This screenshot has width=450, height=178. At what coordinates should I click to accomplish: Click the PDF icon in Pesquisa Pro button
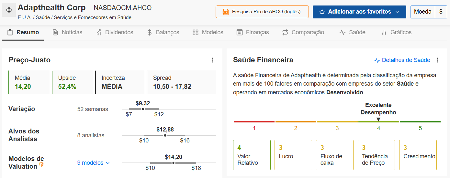pos(225,12)
